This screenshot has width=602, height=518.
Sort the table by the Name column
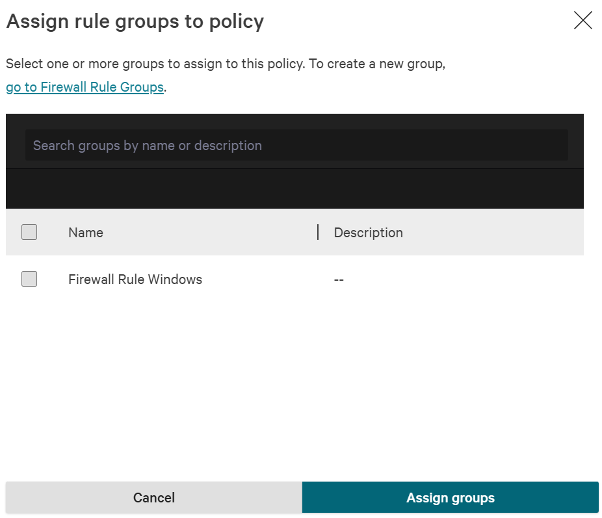85,232
